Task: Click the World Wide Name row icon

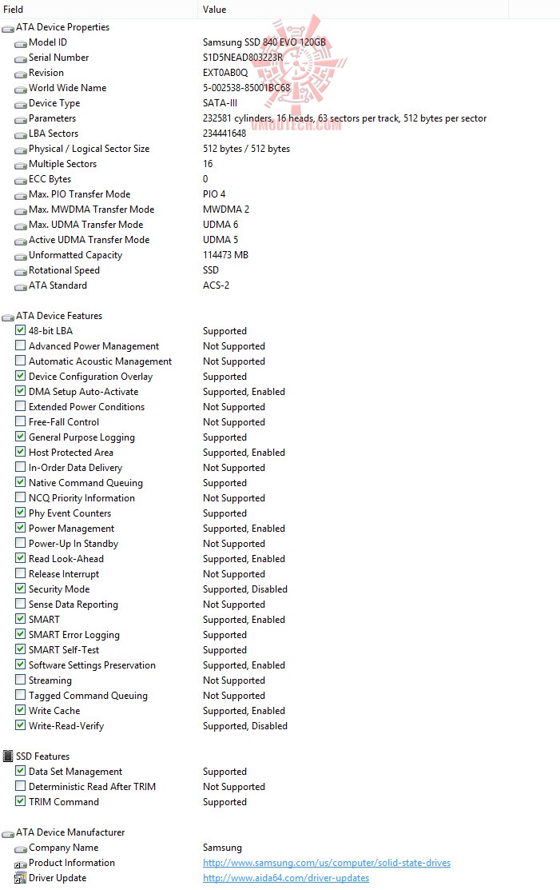Action: [x=21, y=89]
